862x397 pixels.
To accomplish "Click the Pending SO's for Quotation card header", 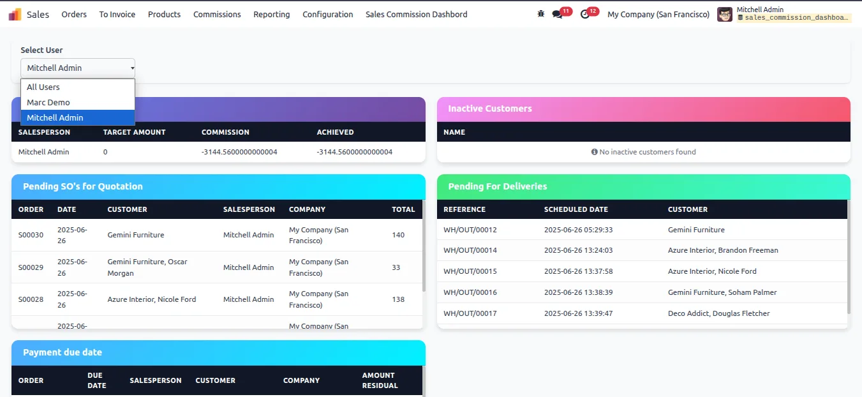I will [x=218, y=186].
